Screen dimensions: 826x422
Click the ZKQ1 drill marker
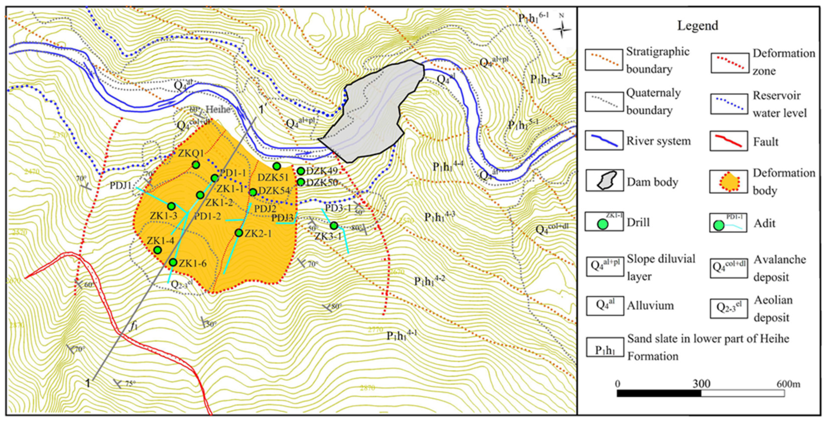click(x=196, y=165)
